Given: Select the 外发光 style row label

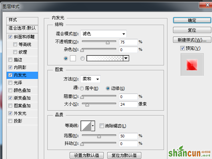Looking at the screenshot, I should 20,113.
